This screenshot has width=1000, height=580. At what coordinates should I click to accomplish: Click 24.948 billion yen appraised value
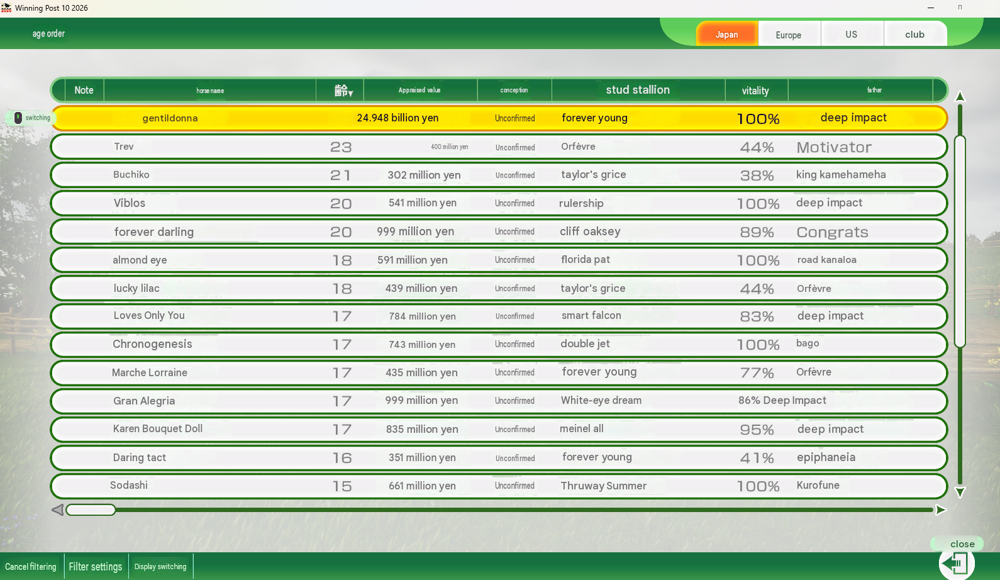pyautogui.click(x=397, y=118)
